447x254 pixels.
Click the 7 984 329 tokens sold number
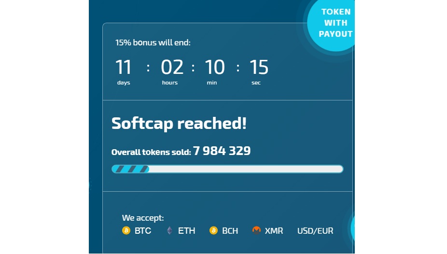coord(222,151)
